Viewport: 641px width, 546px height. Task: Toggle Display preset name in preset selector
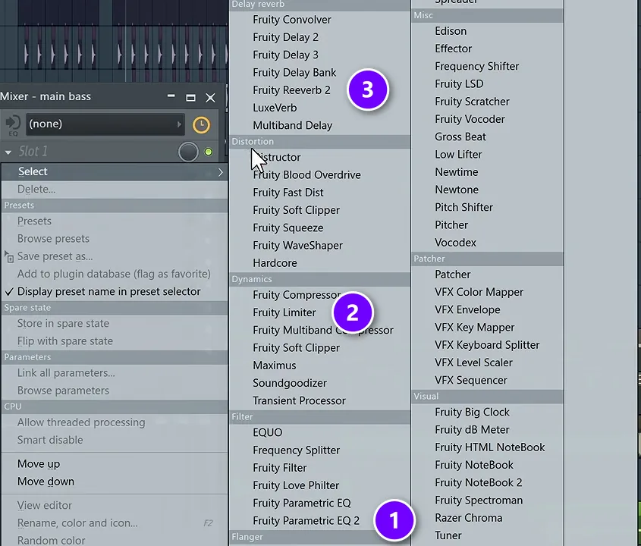115,292
